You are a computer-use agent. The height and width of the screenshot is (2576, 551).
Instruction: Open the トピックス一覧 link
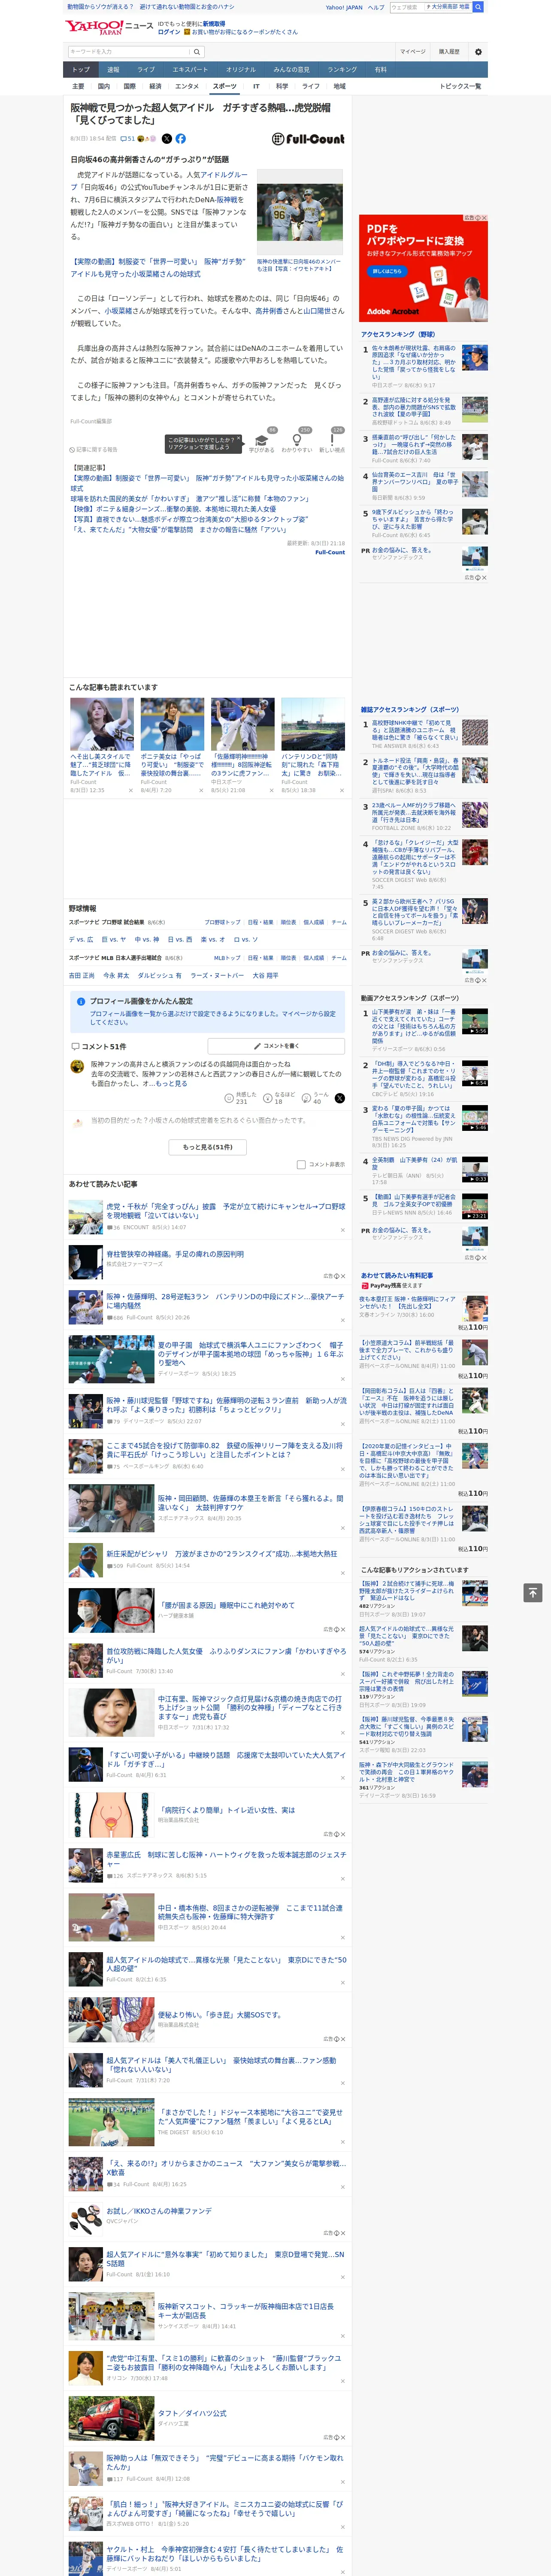pyautogui.click(x=460, y=86)
